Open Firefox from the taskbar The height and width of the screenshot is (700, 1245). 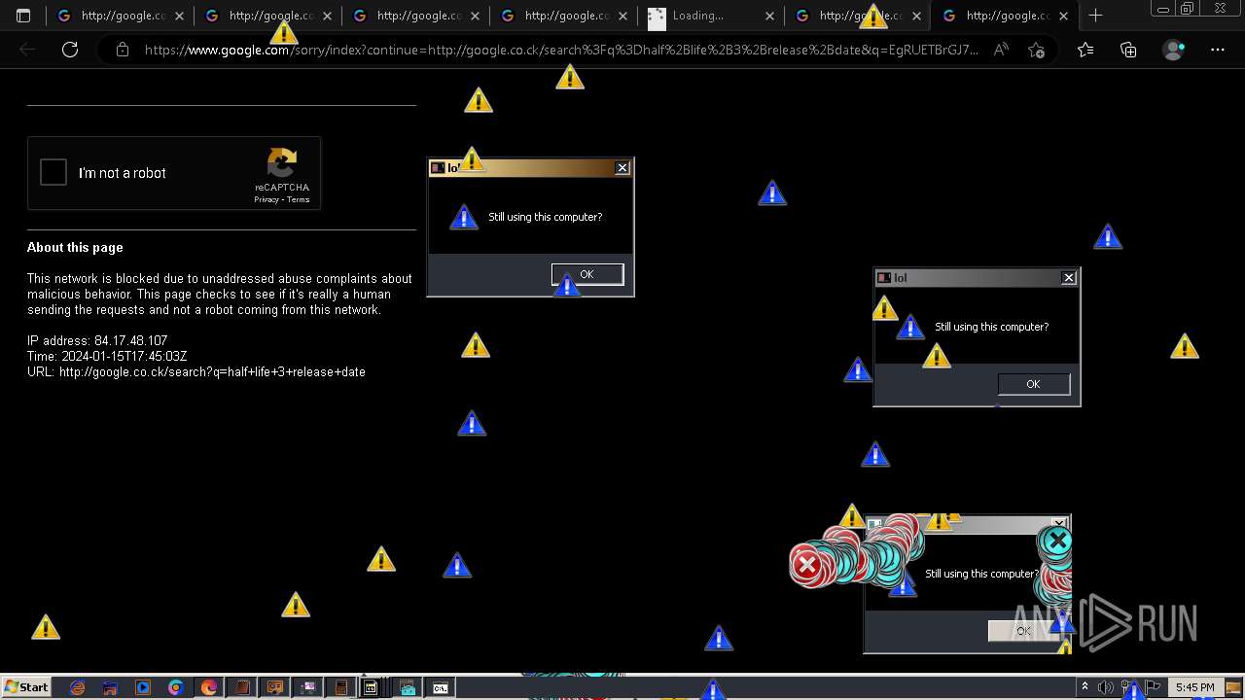(x=209, y=687)
